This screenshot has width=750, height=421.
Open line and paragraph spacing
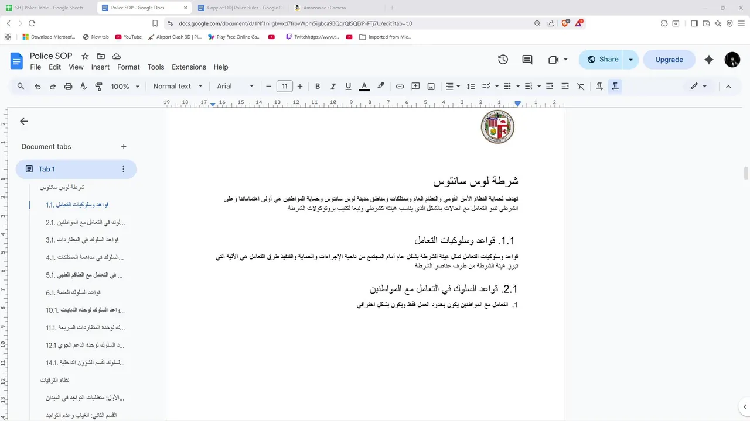(471, 86)
